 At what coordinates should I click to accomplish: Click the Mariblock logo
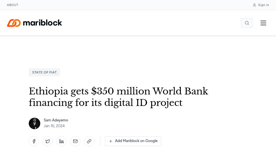coord(34,23)
